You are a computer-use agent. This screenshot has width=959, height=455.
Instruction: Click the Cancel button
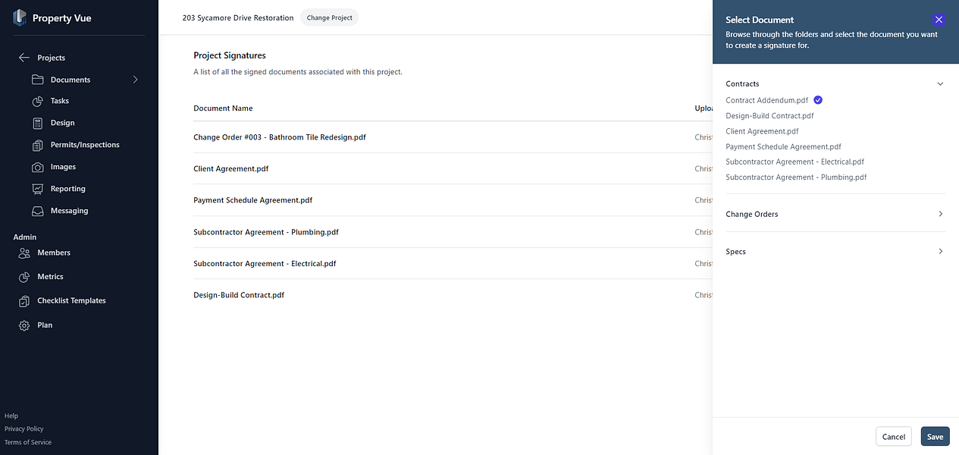[894, 436]
